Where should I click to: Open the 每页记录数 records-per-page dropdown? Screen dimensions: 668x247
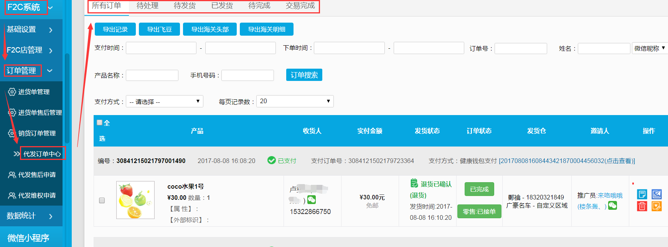295,101
